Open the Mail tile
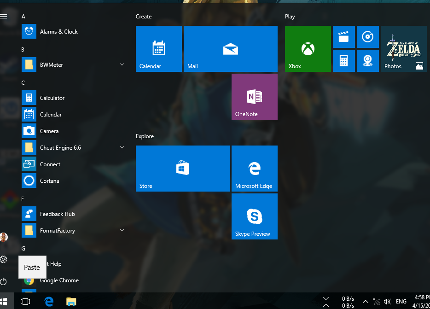The image size is (430, 309). coord(231,49)
